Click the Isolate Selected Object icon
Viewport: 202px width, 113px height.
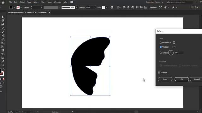click(x=160, y=7)
